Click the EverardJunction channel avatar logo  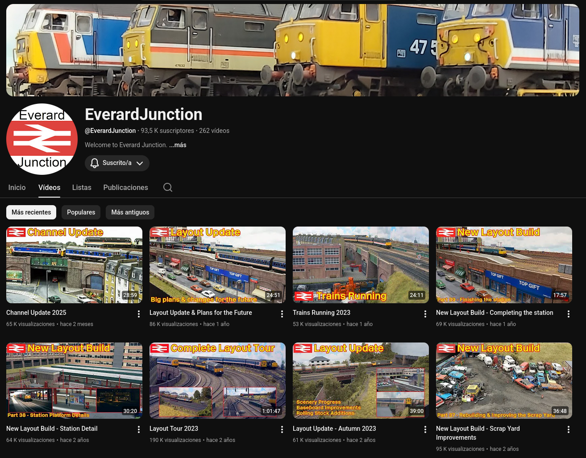click(42, 139)
